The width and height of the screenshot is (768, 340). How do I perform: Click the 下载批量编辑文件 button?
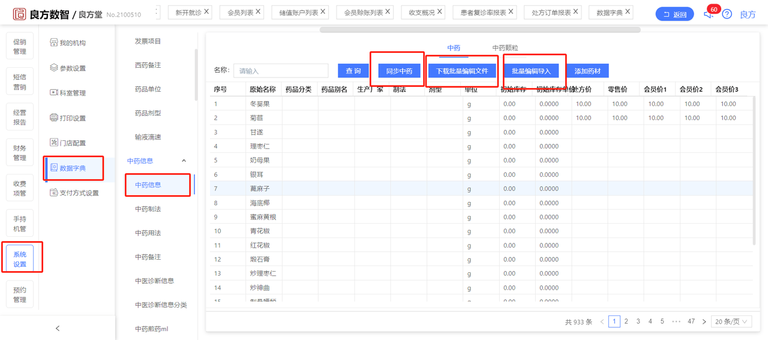coord(462,71)
